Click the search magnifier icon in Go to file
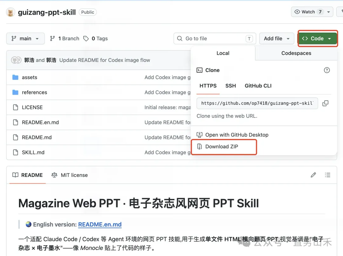 coord(179,38)
